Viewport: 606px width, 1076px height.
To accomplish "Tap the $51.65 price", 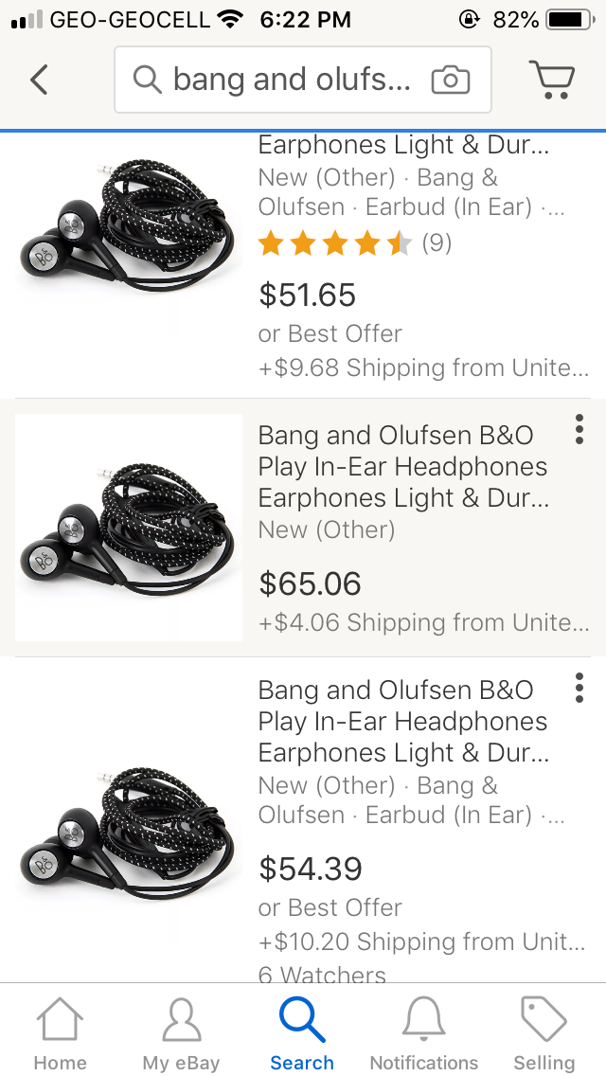I will tap(308, 296).
